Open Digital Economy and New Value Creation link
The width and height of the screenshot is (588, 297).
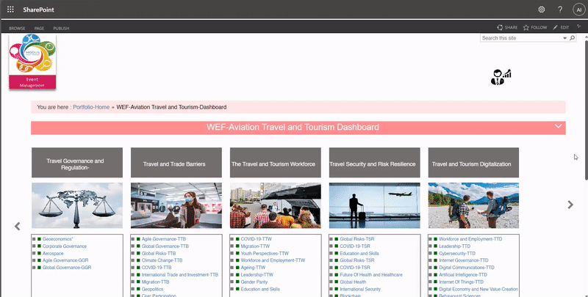coord(478,289)
